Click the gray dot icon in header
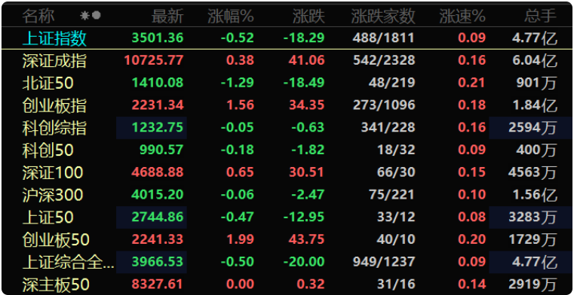 point(97,16)
